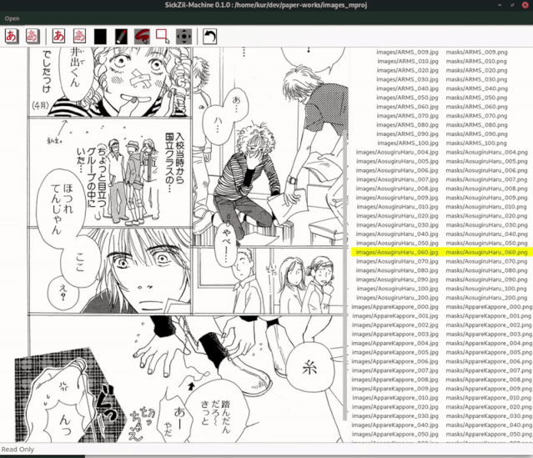Select images/AppareKappore_040.jpg entry

point(395,425)
